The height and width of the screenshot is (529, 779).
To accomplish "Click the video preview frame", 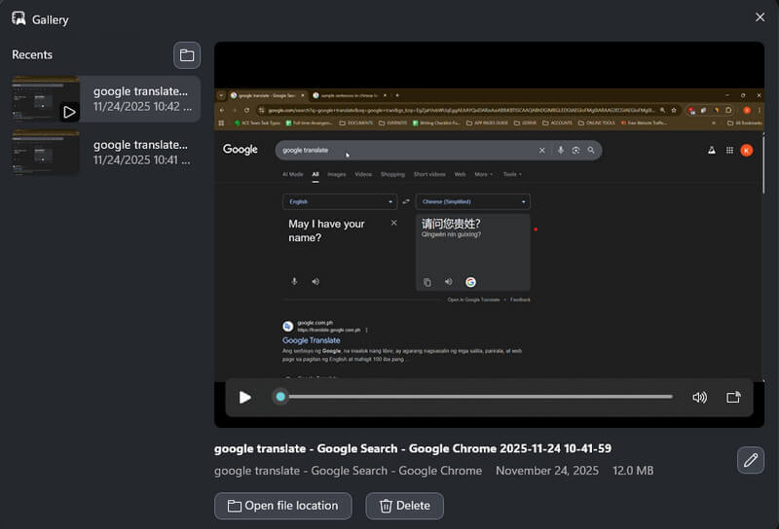I will [489, 234].
